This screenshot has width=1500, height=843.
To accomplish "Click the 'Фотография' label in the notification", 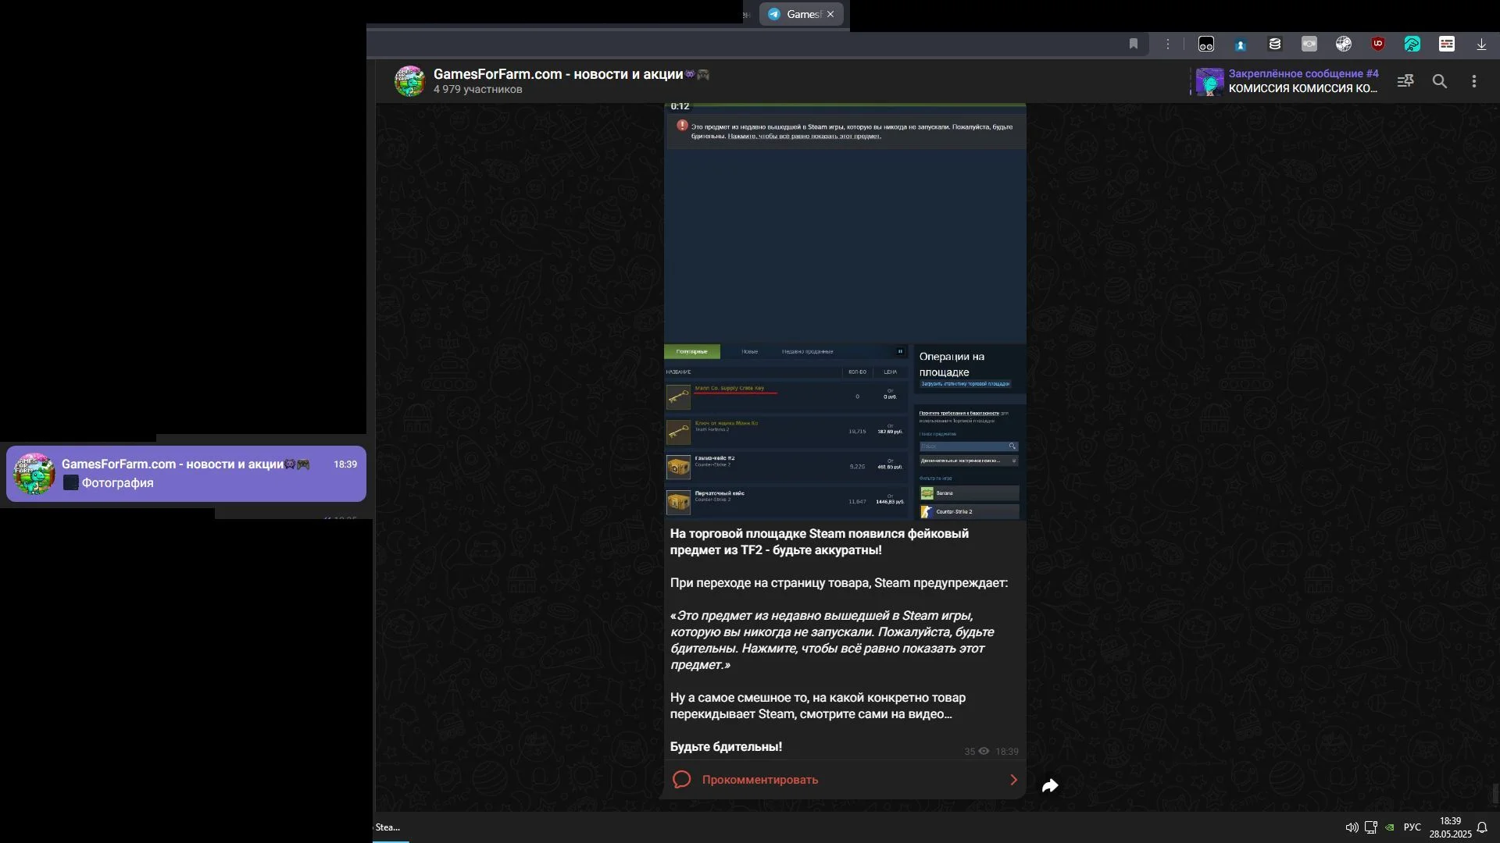I will coord(118,483).
